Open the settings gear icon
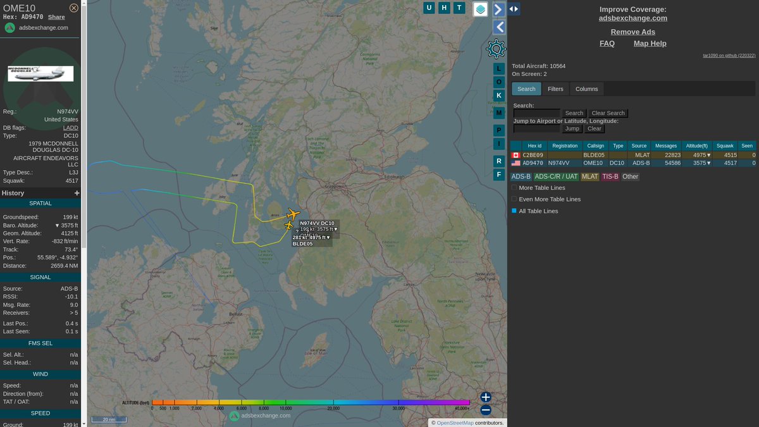The image size is (759, 427). 496,49
